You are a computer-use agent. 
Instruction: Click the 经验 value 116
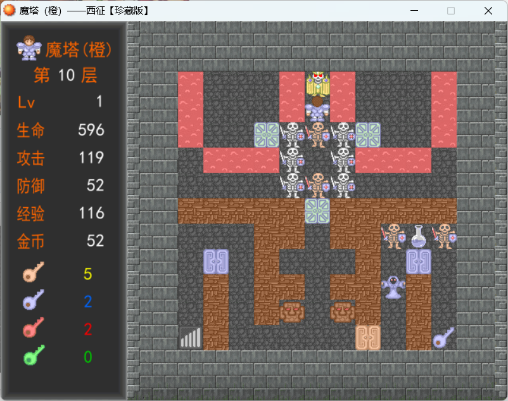91,213
